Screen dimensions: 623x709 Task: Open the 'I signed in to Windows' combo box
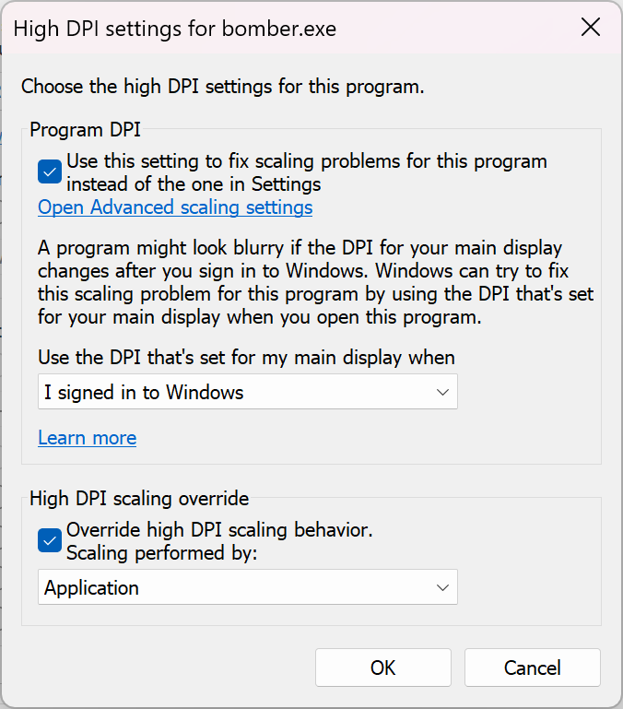pyautogui.click(x=248, y=392)
